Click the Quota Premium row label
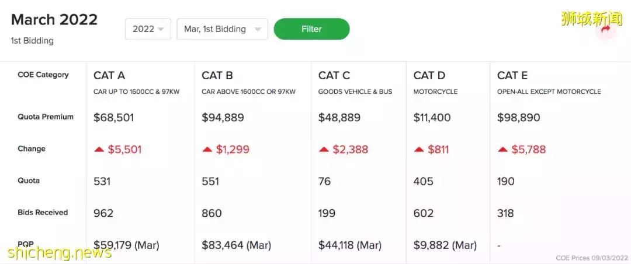The image size is (631, 264). (46, 117)
